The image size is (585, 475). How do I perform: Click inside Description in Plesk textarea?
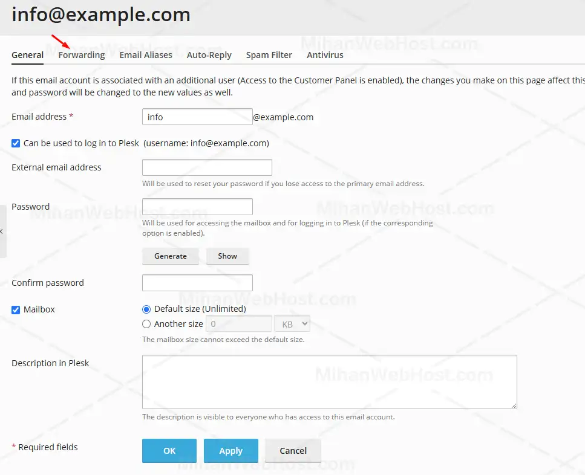tap(329, 382)
